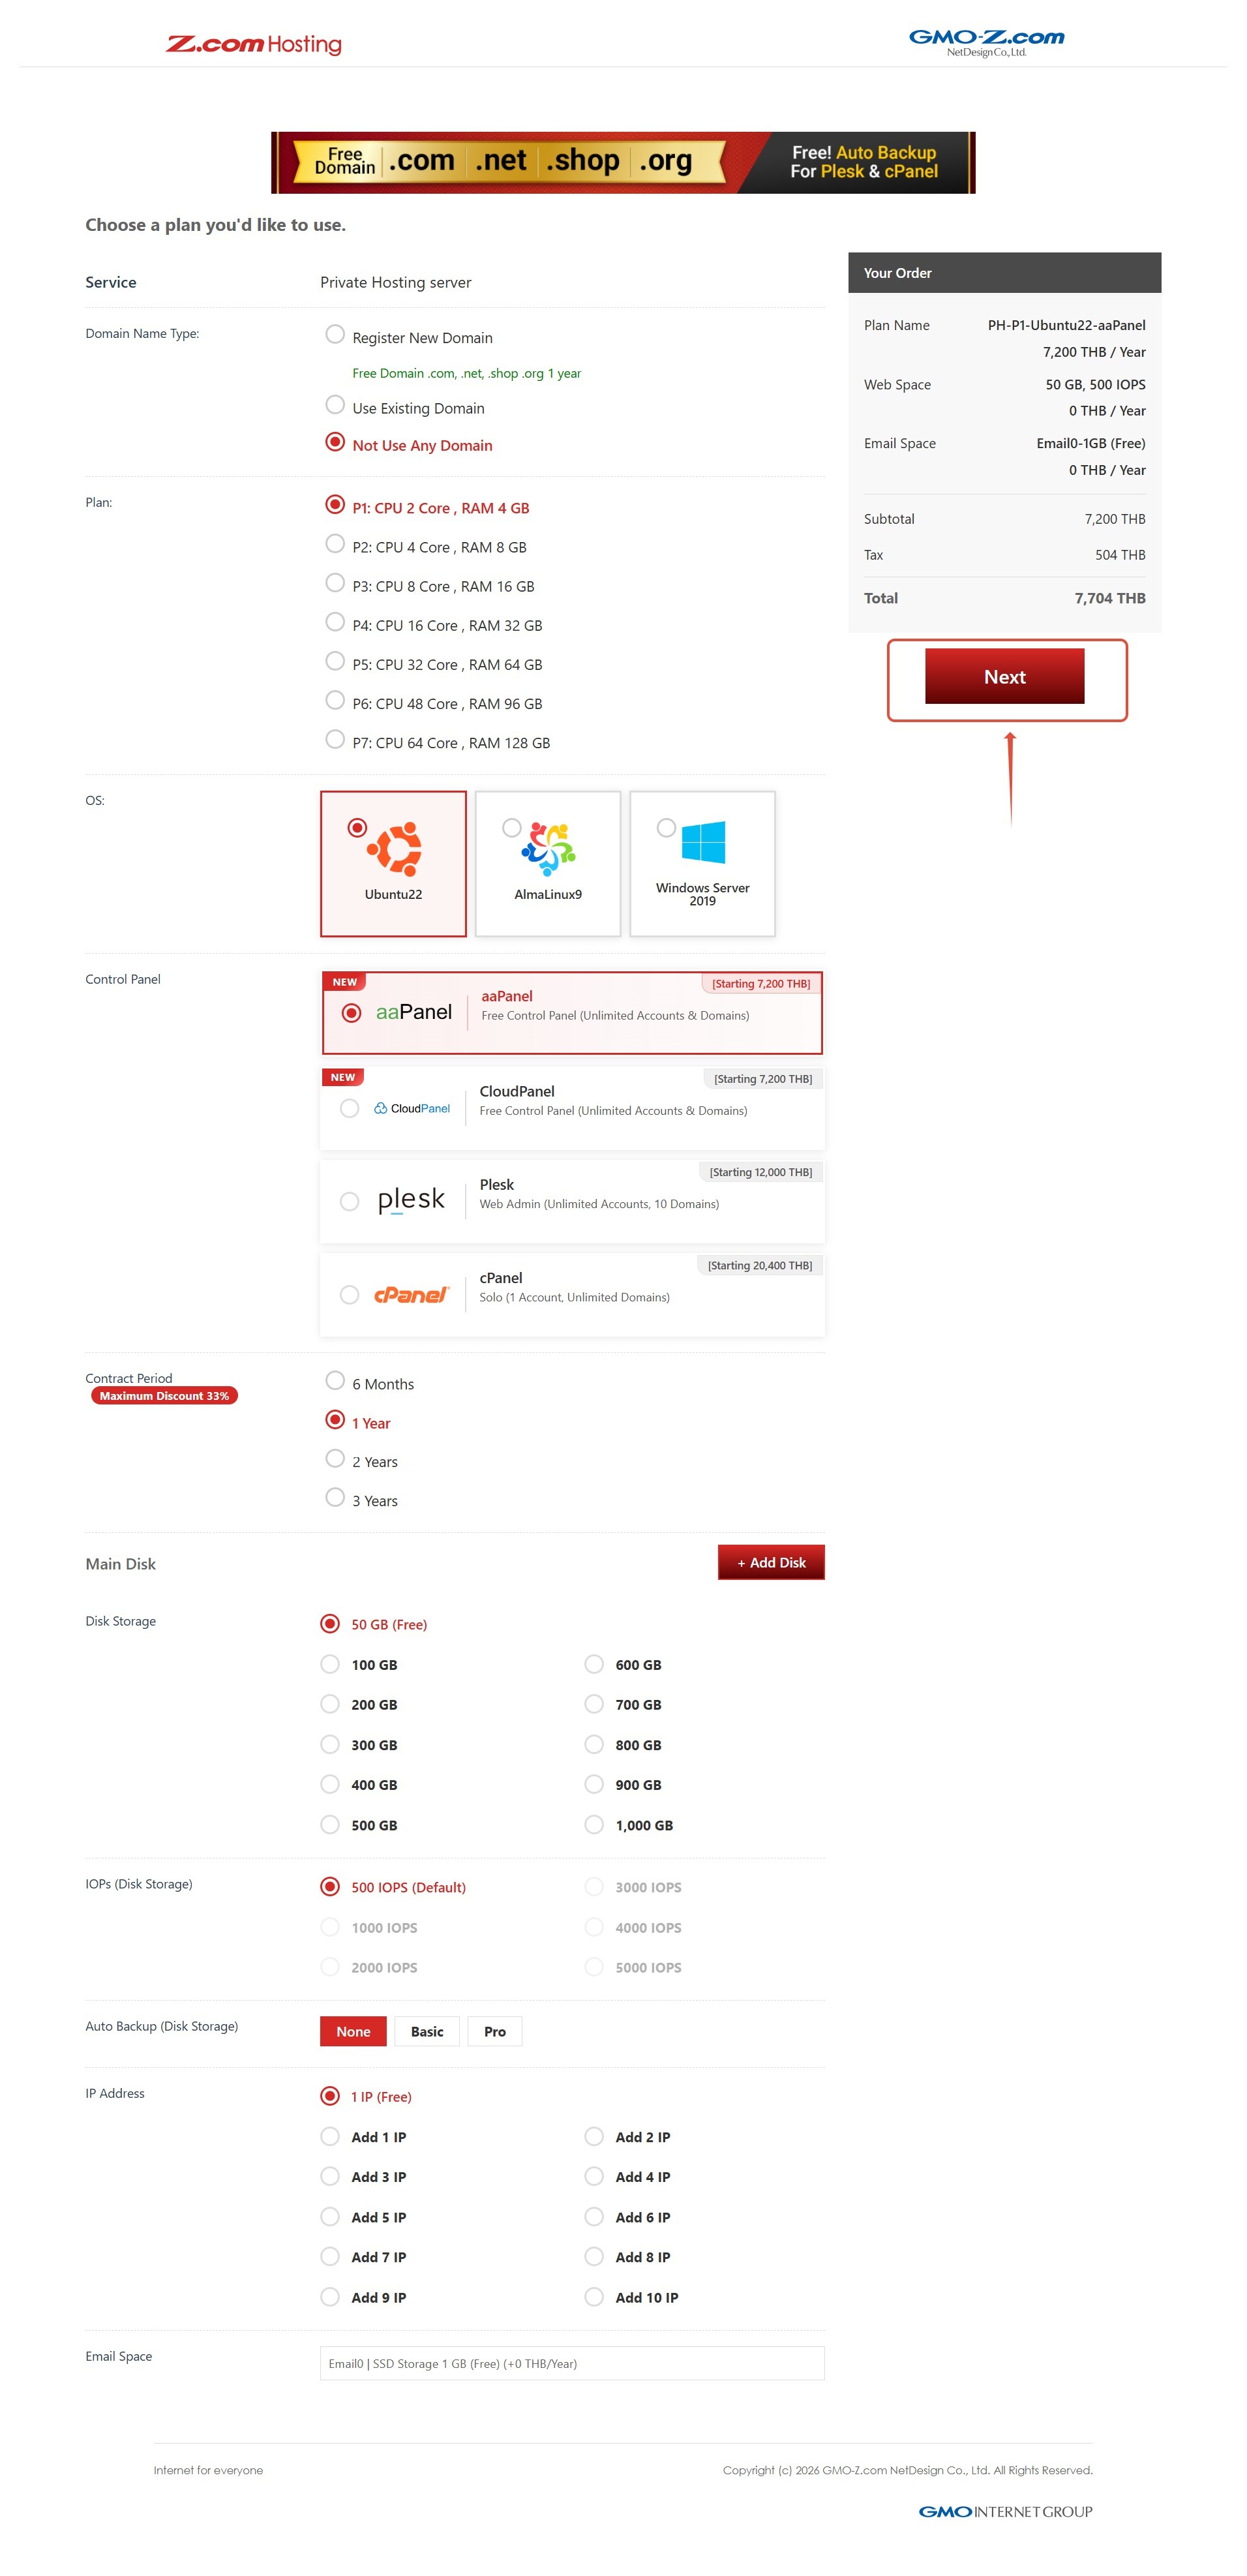Click the Starting 20,400 THB cPanel price tag
Screen dimensions: 1247x2576
(x=759, y=1265)
